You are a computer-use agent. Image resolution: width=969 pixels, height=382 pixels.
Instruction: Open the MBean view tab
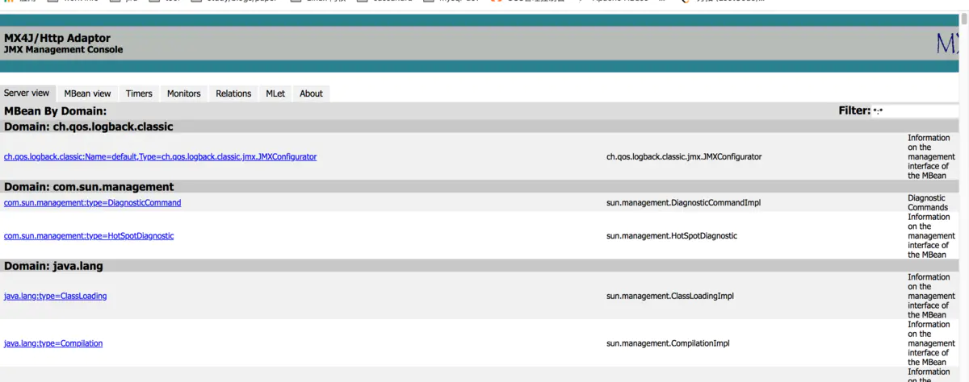click(x=87, y=93)
